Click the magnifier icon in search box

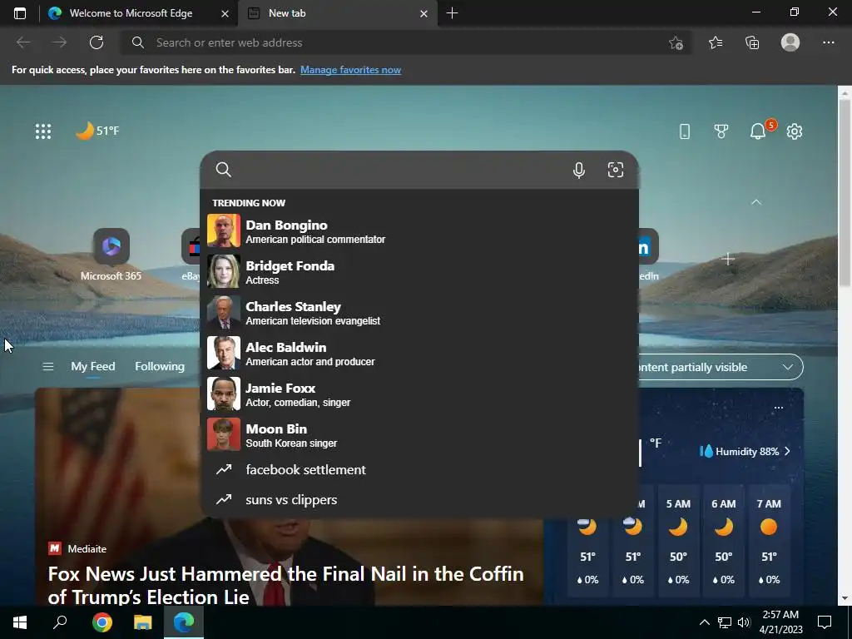(223, 170)
